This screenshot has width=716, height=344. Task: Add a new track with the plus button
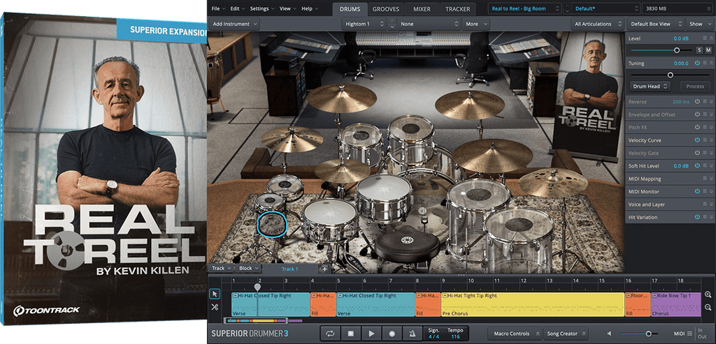click(324, 269)
